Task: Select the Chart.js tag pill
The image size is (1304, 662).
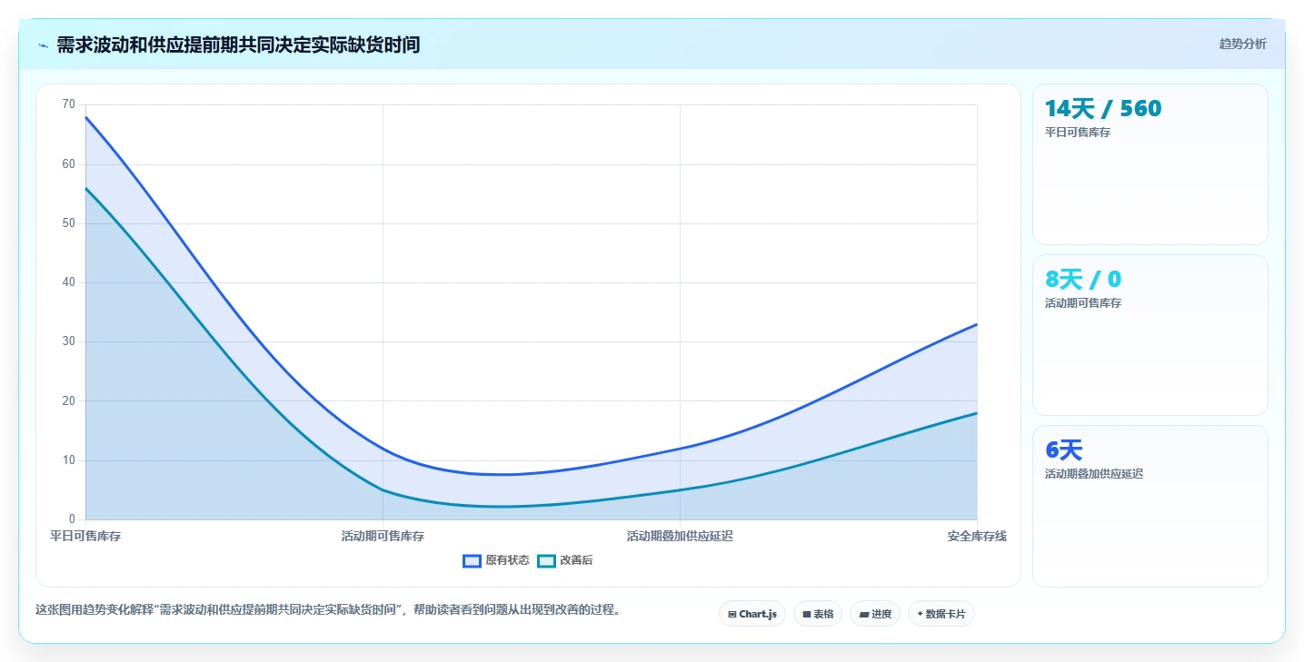Action: point(752,614)
